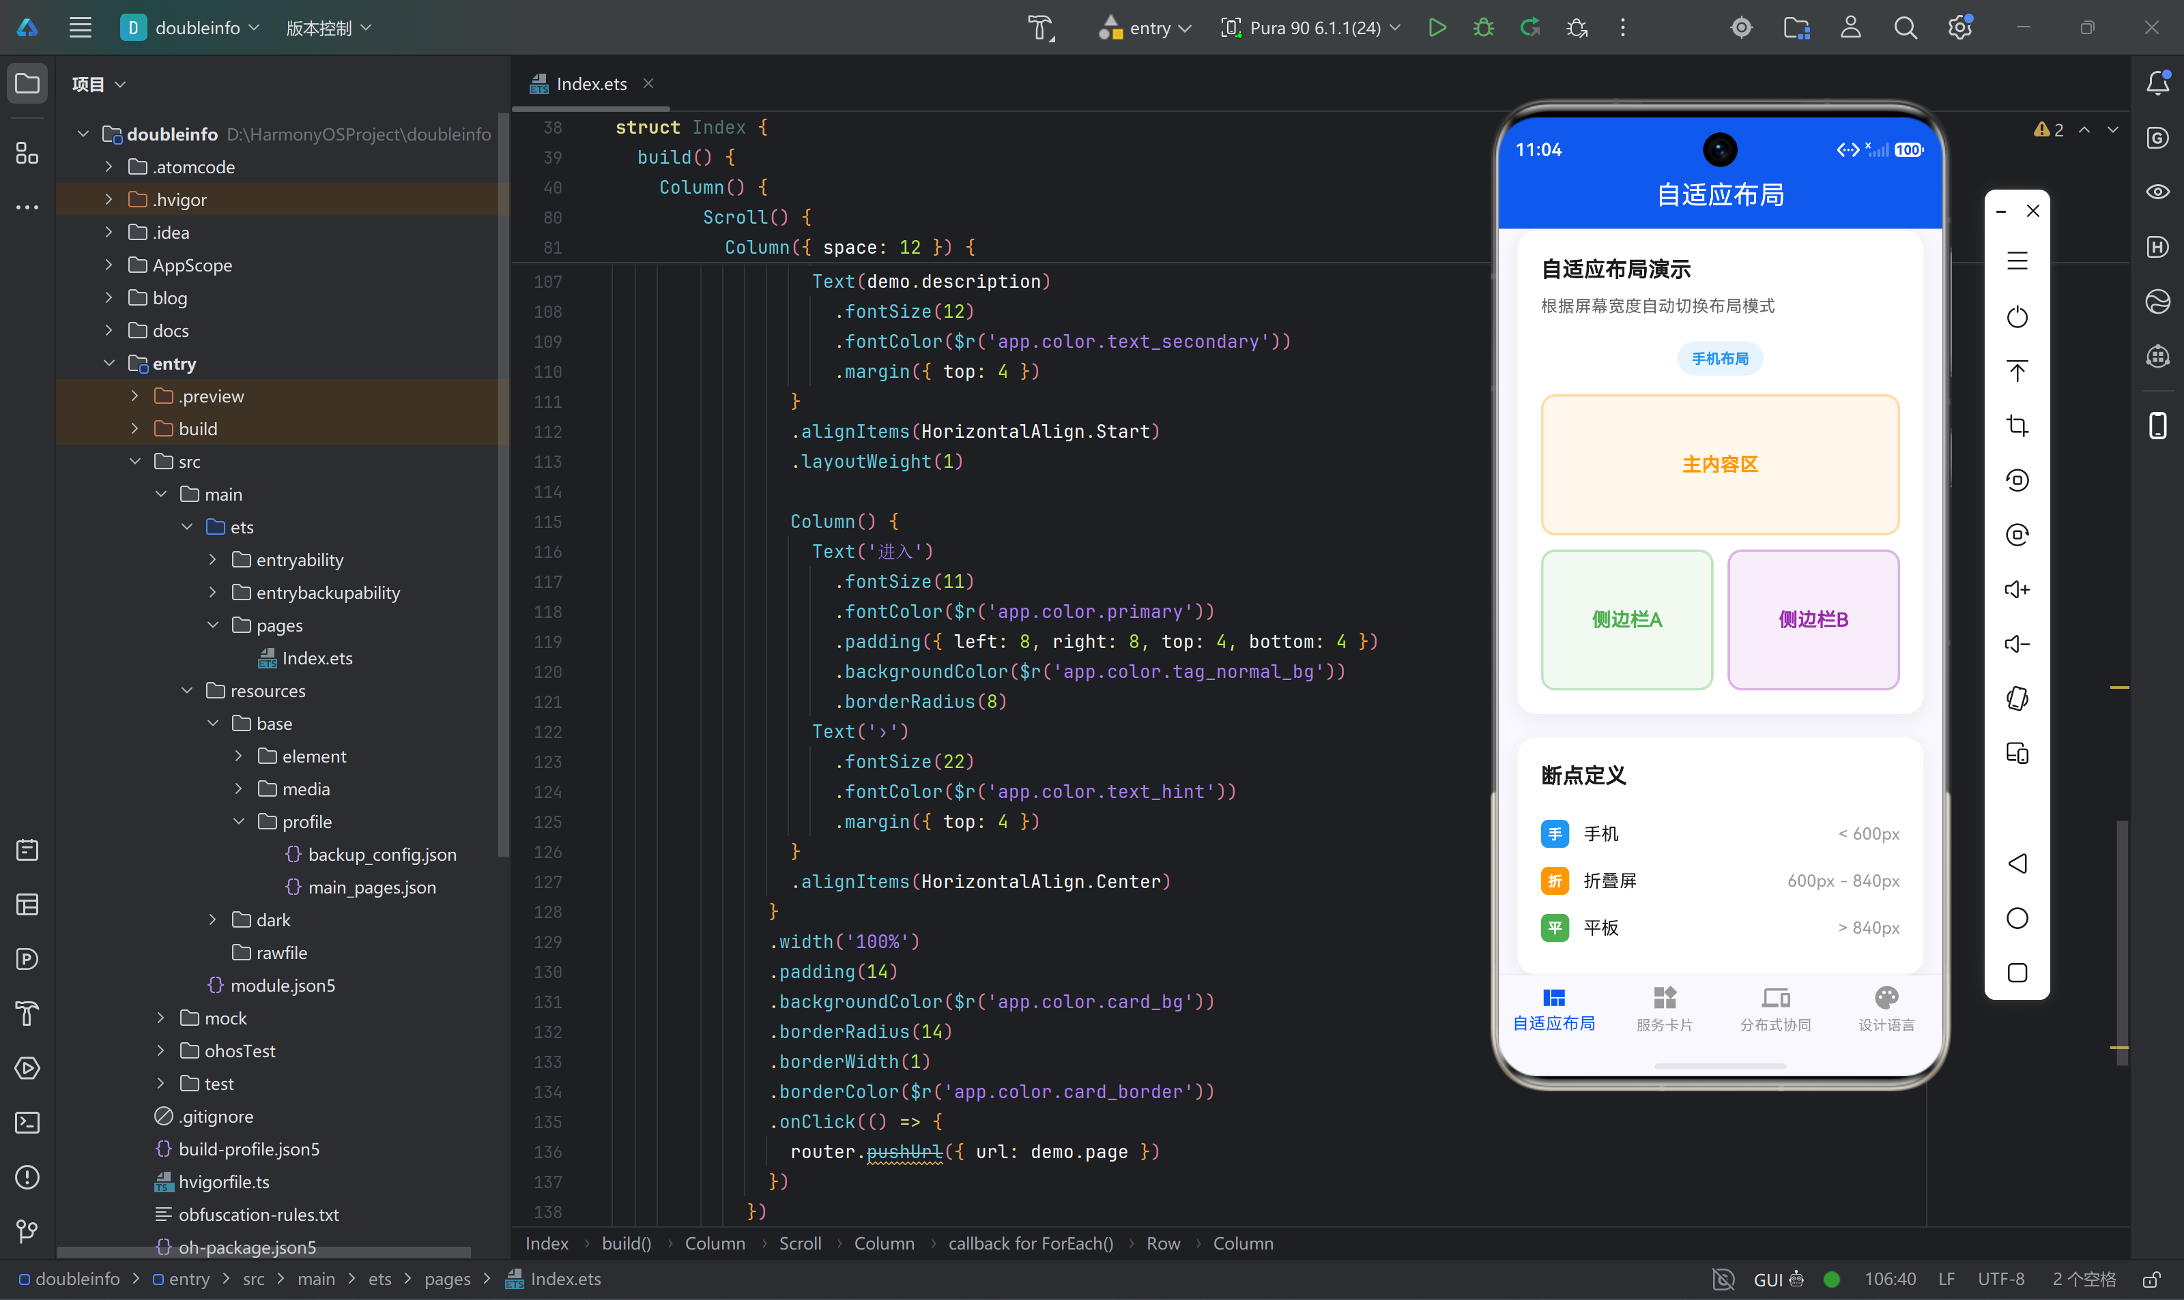Click the emulator power button icon
Image resolution: width=2184 pixels, height=1300 pixels.
pyautogui.click(x=2017, y=316)
